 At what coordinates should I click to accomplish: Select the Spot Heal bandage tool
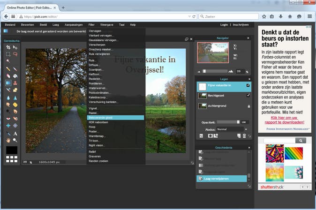point(15,119)
